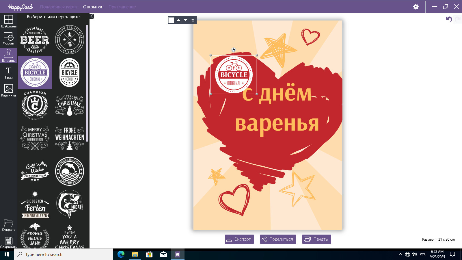Choose the Original Premium Beer stamp
462x260 pixels.
(x=35, y=40)
